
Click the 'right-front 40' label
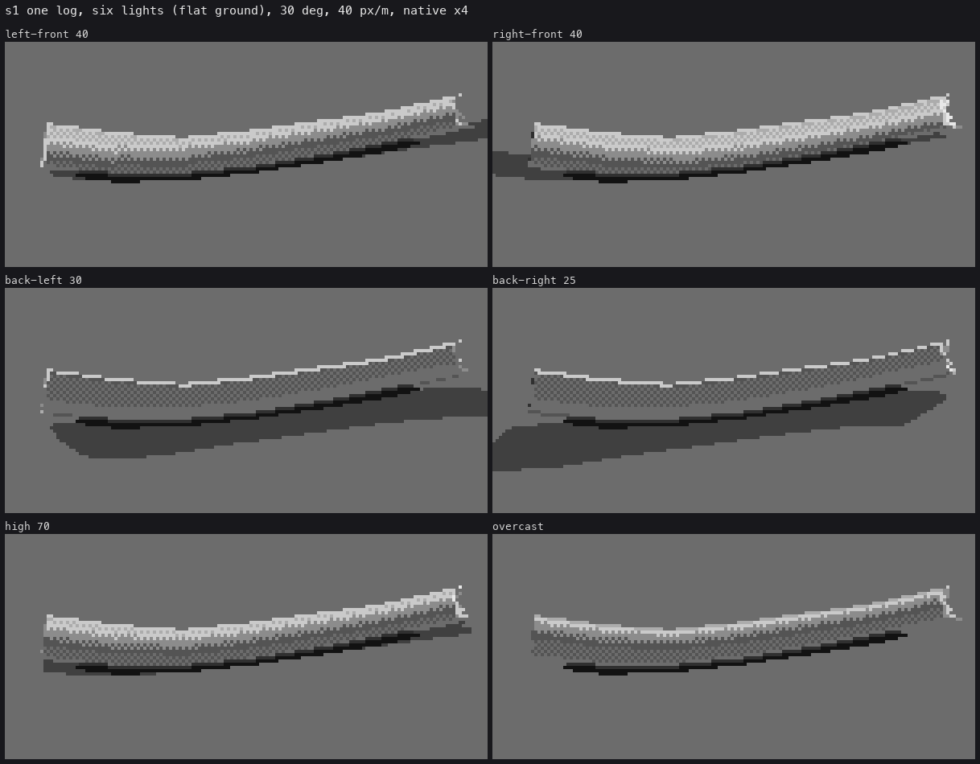[537, 34]
